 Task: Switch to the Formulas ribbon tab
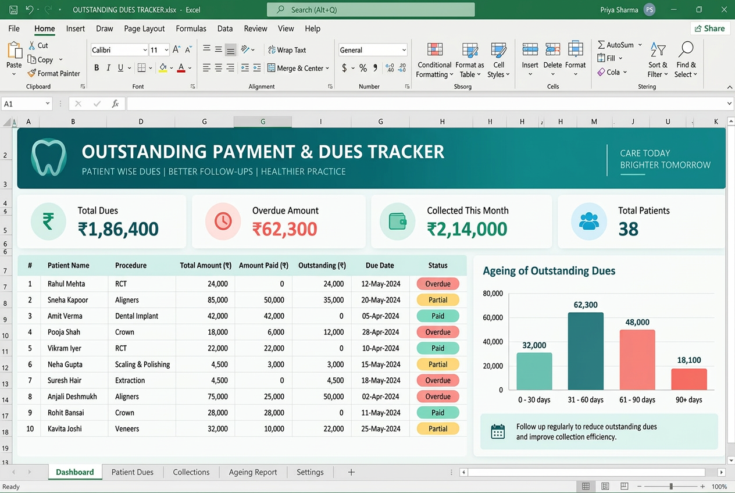point(191,28)
